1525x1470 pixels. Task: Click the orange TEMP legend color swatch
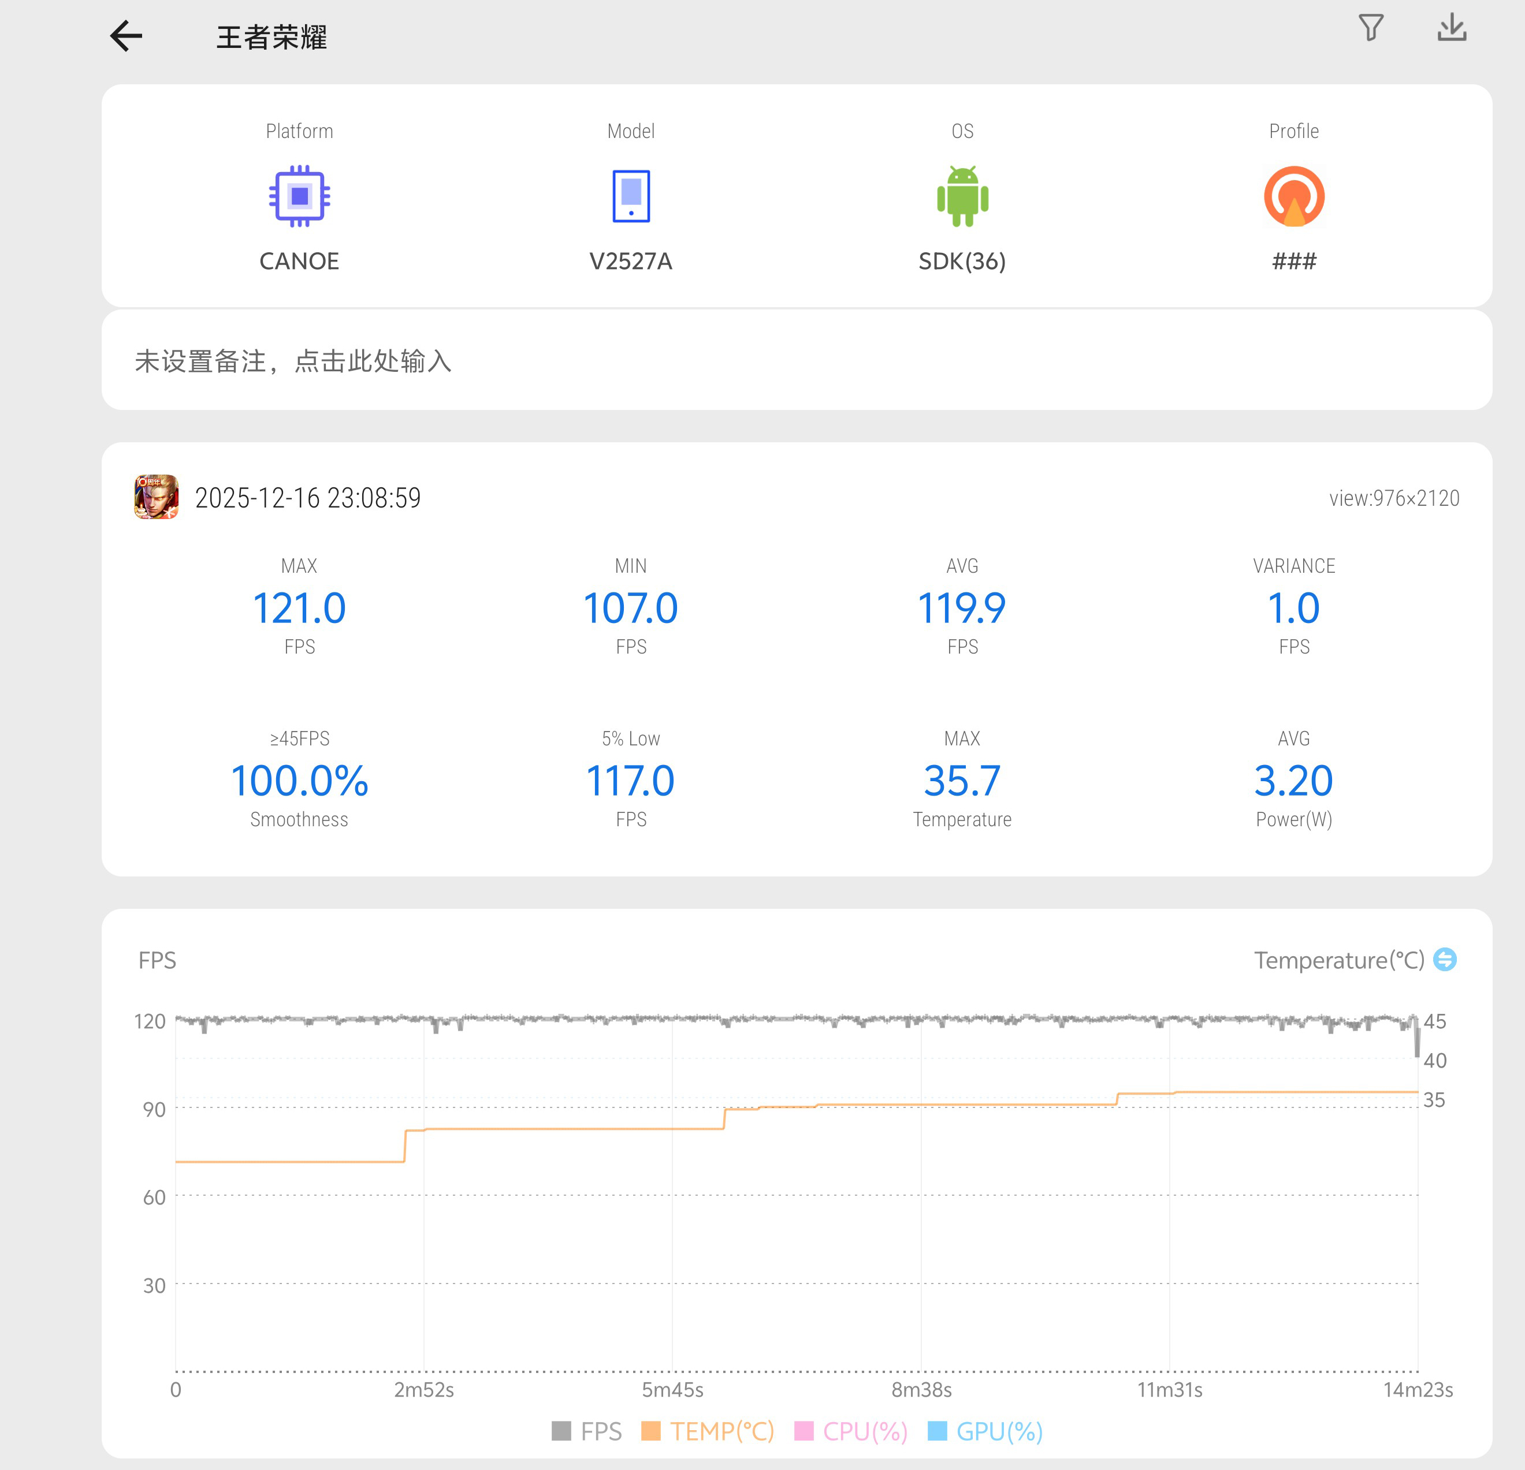[650, 1431]
